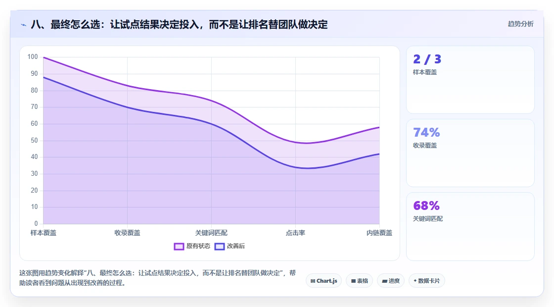Viewport: 554px width, 307px height.
Task: Click the 样本覆盖 x-axis label
Action: pyautogui.click(x=44, y=233)
